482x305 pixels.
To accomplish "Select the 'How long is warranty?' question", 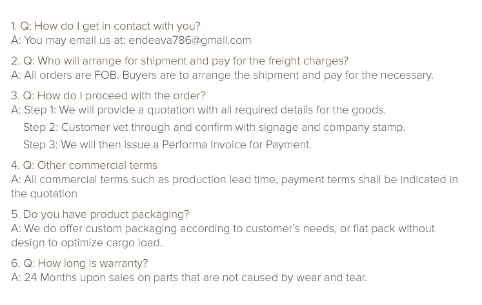I will coord(79,263).
